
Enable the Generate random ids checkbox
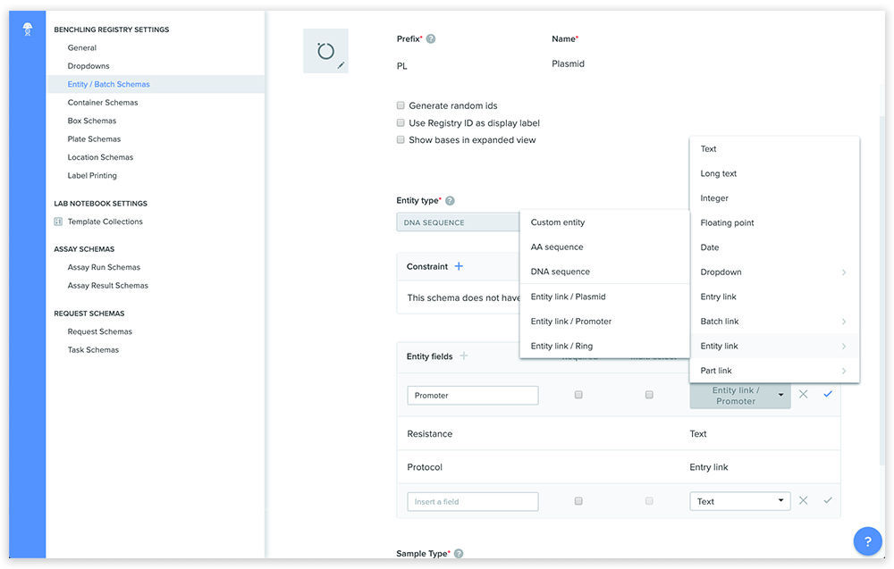point(401,106)
